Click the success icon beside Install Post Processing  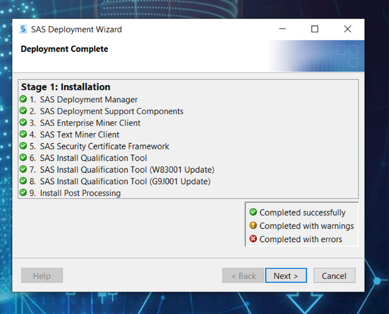point(23,193)
